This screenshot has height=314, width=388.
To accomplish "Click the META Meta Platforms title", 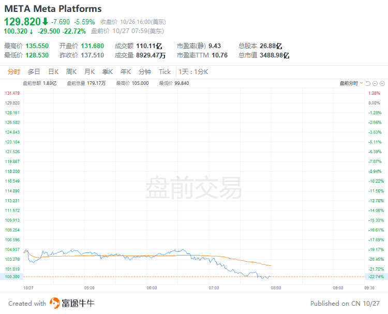I will click(53, 9).
